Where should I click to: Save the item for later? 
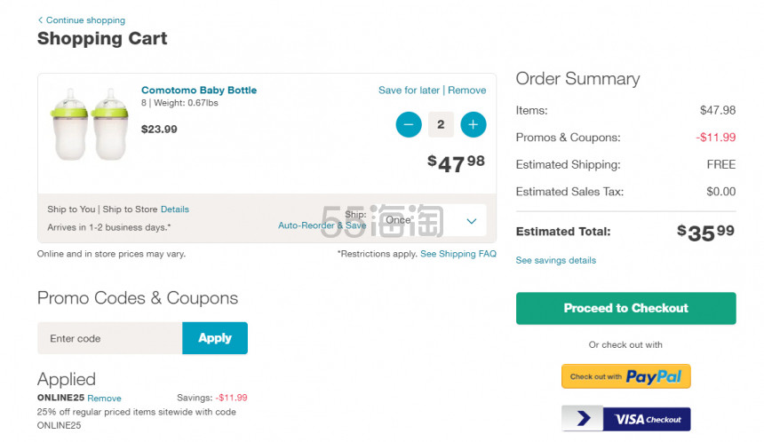tap(409, 90)
